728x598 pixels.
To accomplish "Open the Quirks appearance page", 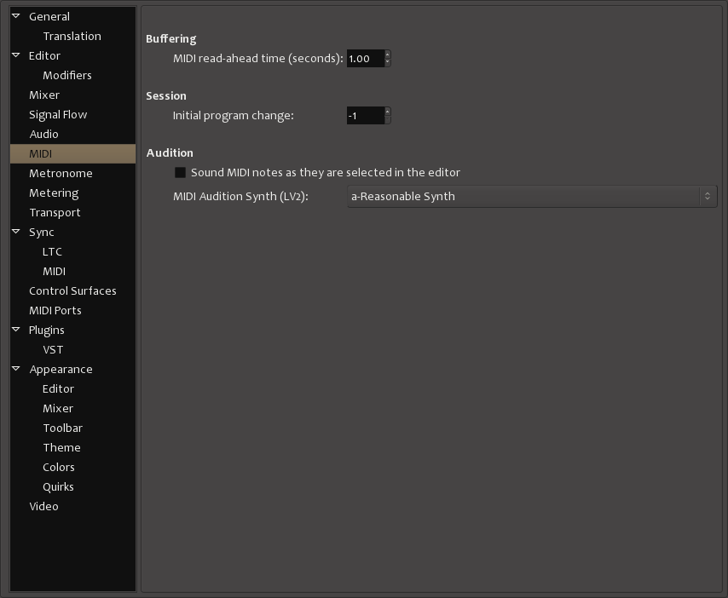I will 58,486.
